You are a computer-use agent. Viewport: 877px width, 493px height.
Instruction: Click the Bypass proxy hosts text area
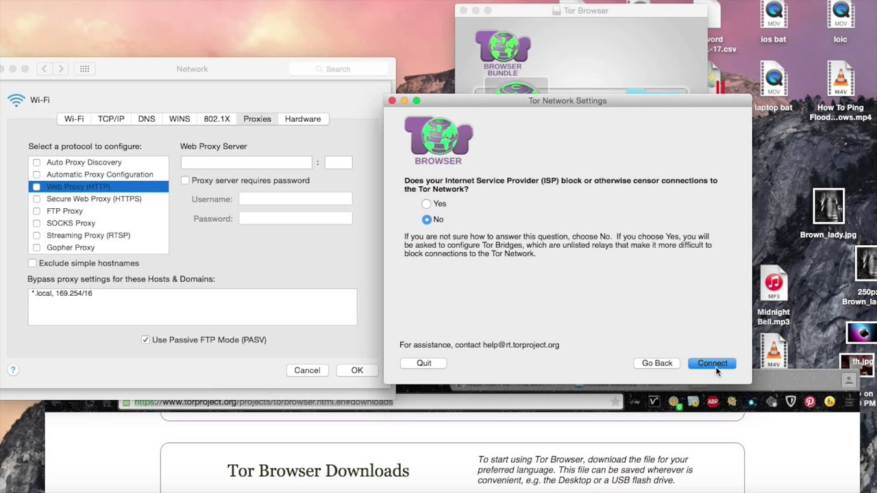[x=193, y=307]
